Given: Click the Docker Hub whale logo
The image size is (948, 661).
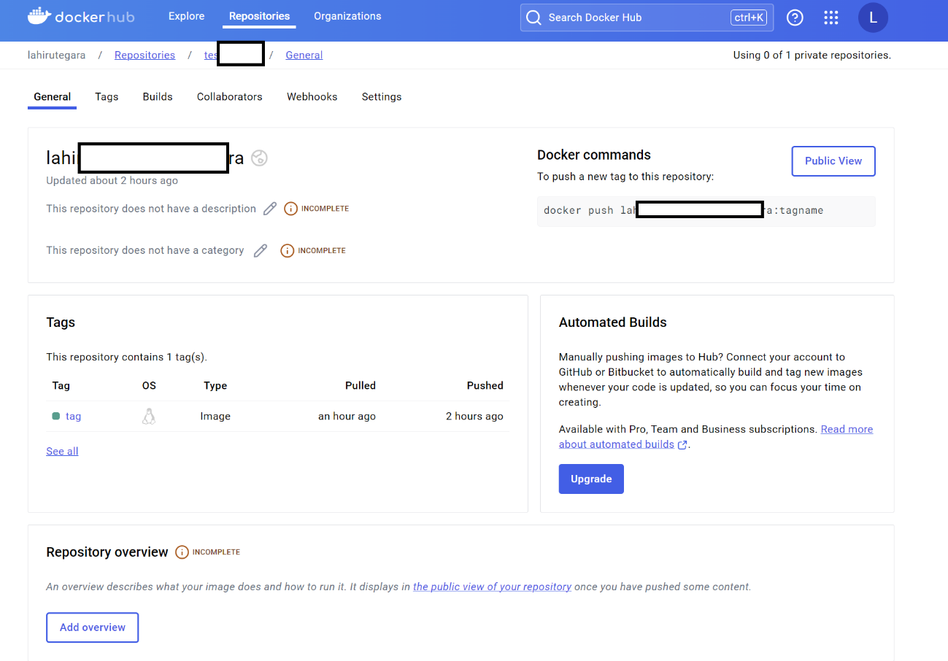Looking at the screenshot, I should (39, 16).
